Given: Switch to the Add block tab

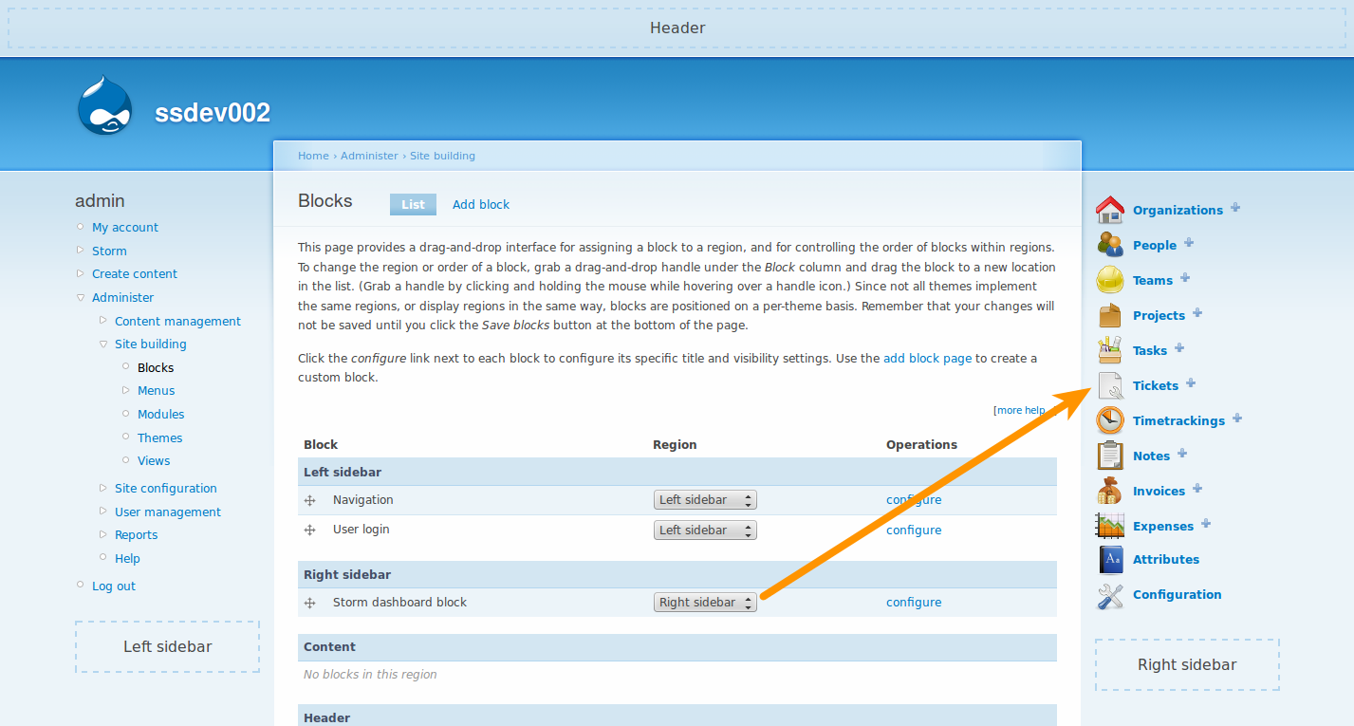Looking at the screenshot, I should point(480,204).
